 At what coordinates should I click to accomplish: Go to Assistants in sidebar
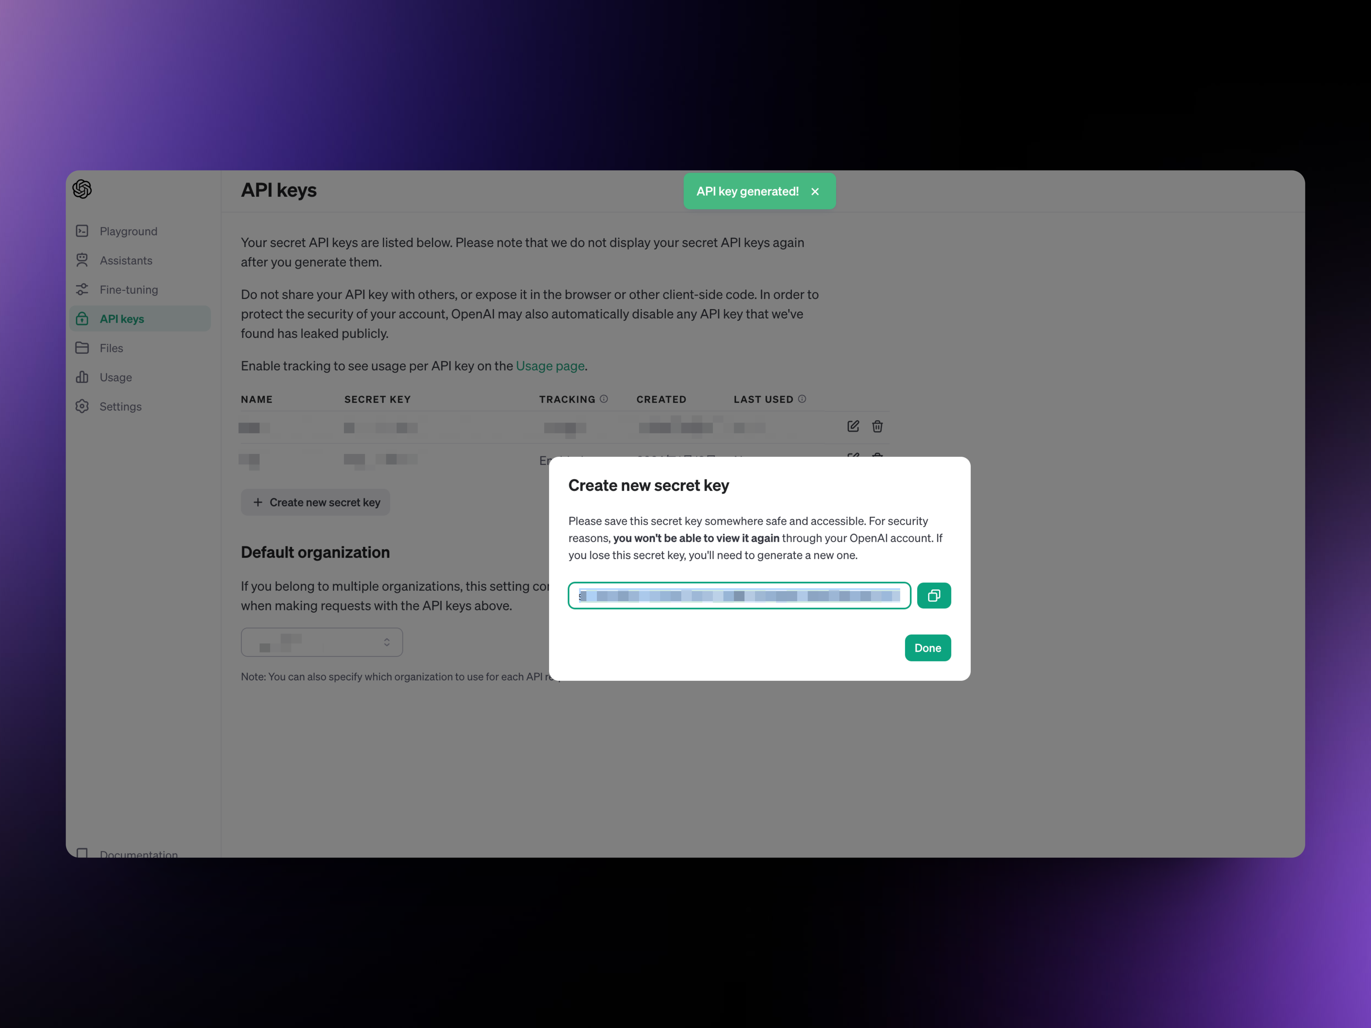click(x=126, y=260)
